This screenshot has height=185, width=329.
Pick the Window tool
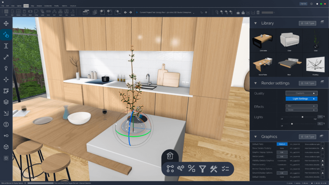tap(18, 12)
